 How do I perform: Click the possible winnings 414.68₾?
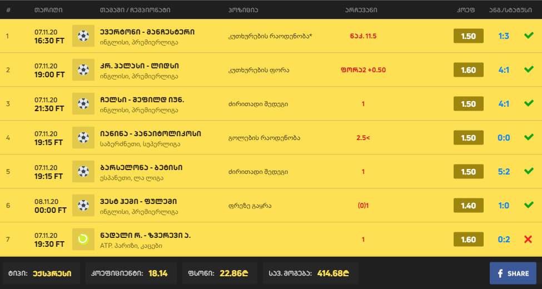tap(333, 273)
